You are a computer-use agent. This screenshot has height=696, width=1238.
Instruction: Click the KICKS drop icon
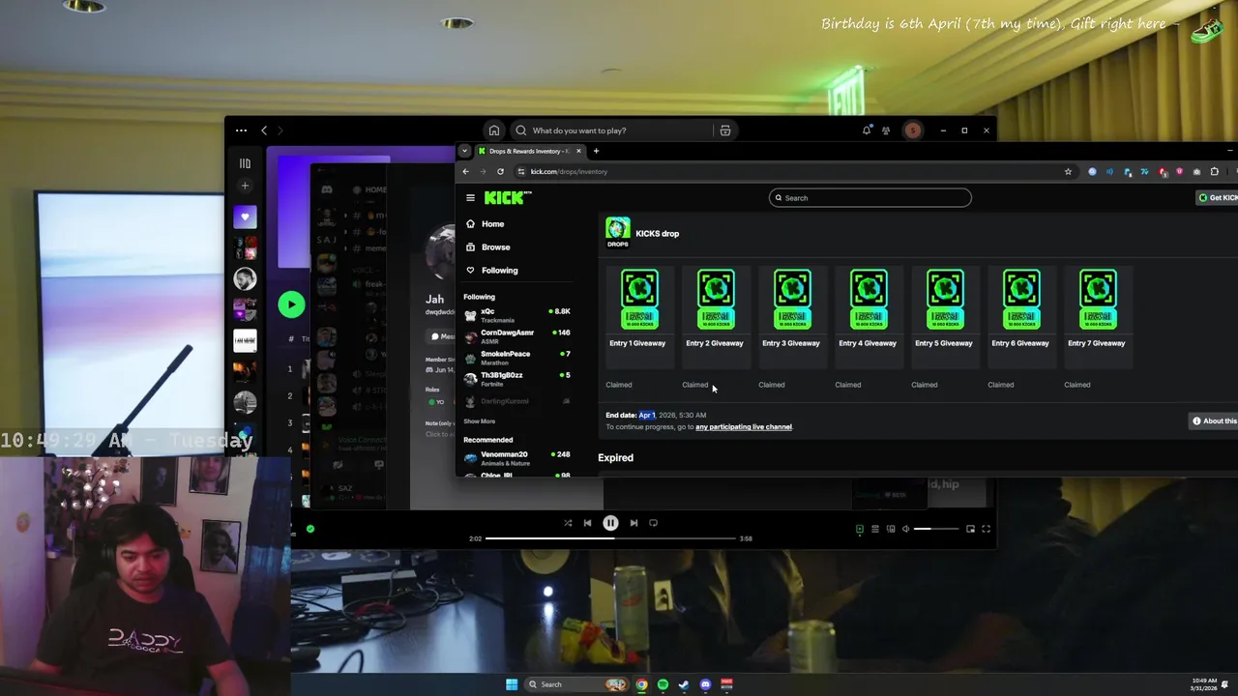click(x=617, y=232)
